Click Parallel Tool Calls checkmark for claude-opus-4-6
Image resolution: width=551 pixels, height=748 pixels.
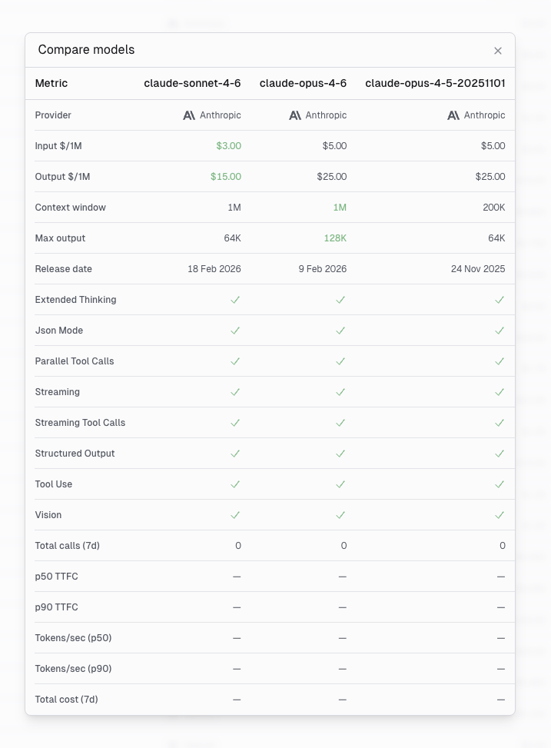tap(340, 361)
